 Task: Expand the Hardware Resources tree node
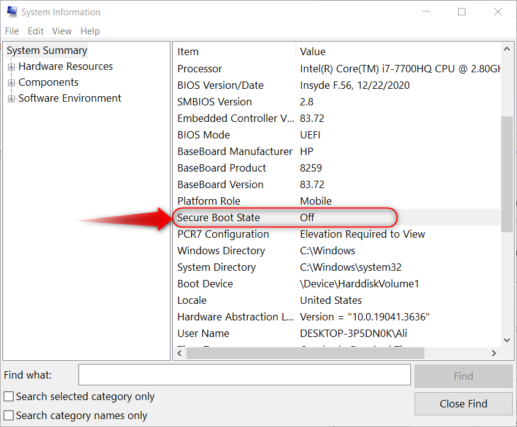click(11, 67)
